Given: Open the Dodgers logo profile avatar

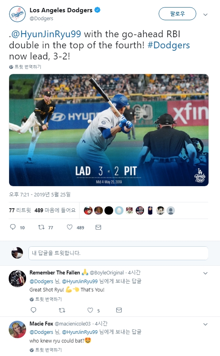Looking at the screenshot, I should [x=17, y=14].
